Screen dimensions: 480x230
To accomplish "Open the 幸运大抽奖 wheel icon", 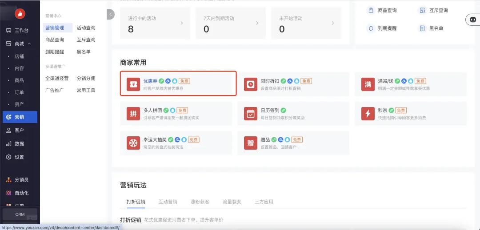I will (x=133, y=143).
